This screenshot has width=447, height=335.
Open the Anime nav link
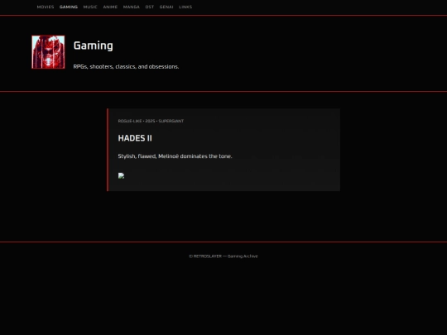(110, 7)
